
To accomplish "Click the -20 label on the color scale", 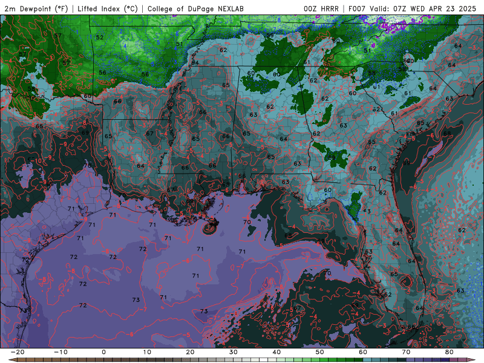I will [18, 352].
